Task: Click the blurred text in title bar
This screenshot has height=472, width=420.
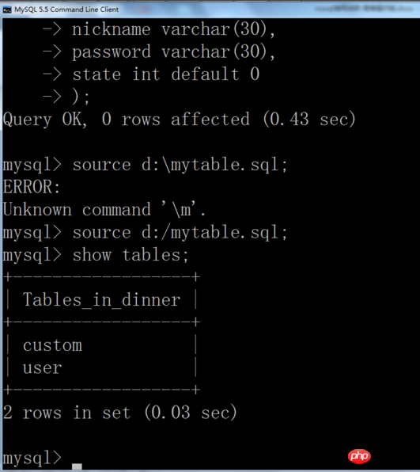Action: (364, 9)
